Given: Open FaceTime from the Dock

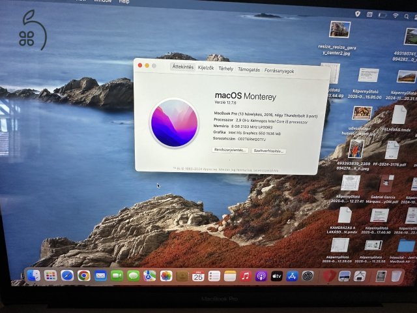Looking at the screenshot, I should pyautogui.click(x=117, y=276).
